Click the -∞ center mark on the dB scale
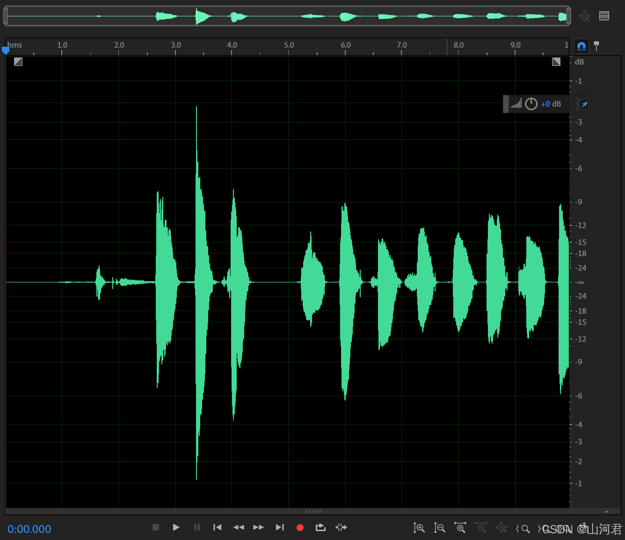This screenshot has width=625, height=540. (579, 282)
